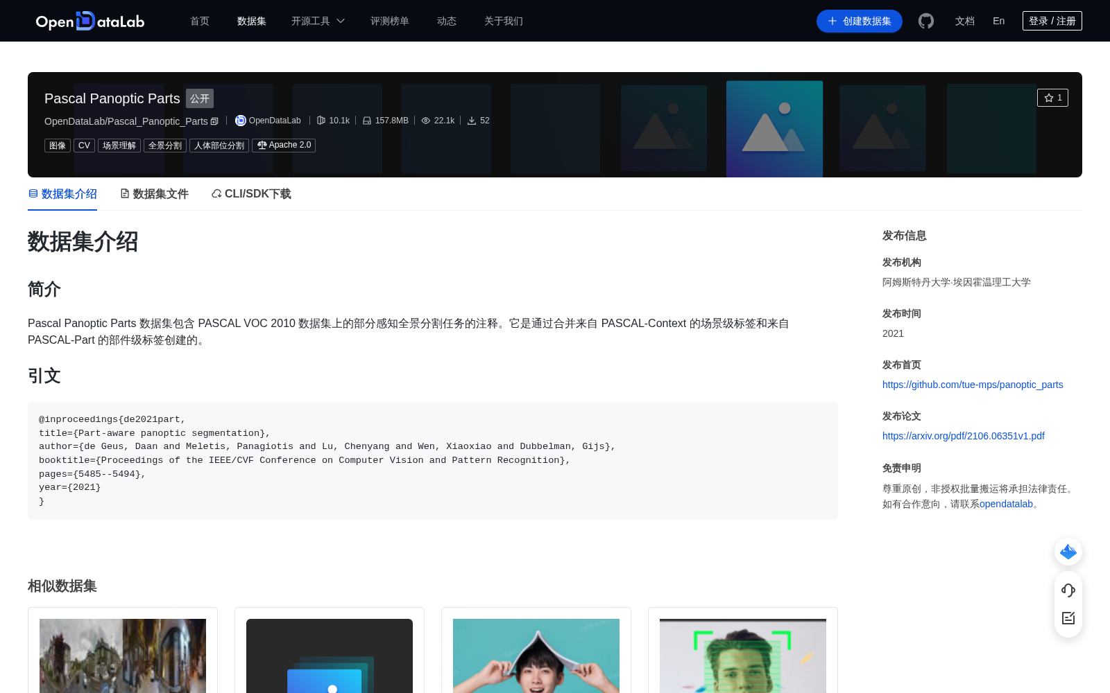The height and width of the screenshot is (693, 1110).
Task: Open the feedback edit note icon
Action: click(x=1068, y=618)
